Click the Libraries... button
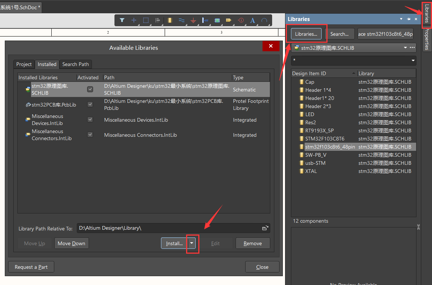Image resolution: width=432 pixels, height=285 pixels. 306,34
